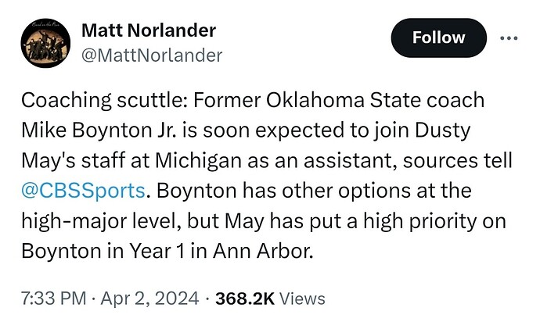540x329 pixels.
Task: Open the Matt Norlander display name
Action: click(x=149, y=30)
